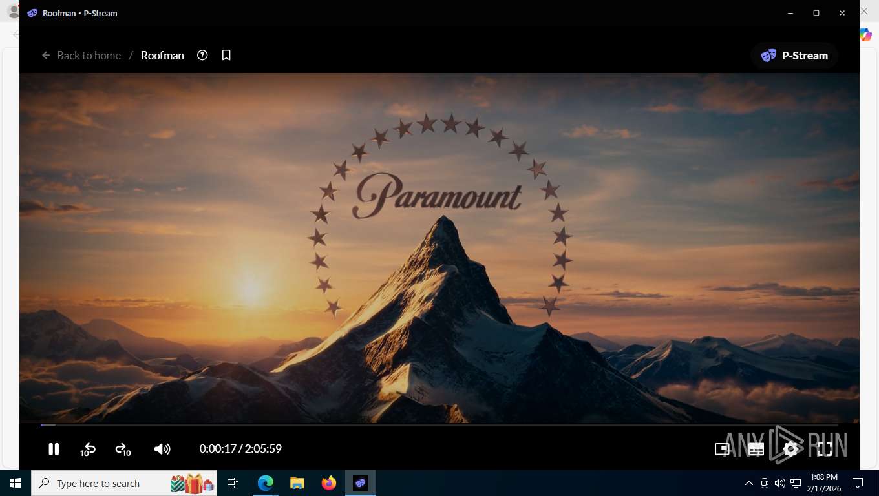
Task: Open the taskbar clock and date
Action: pos(823,483)
